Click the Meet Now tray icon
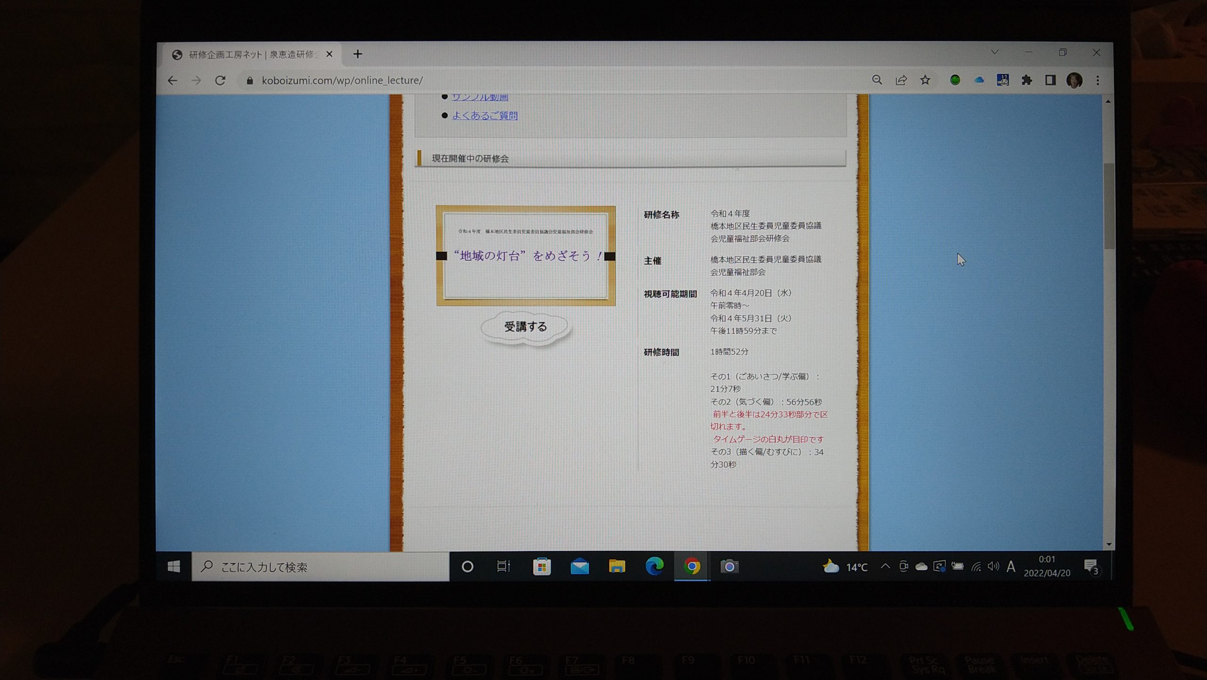 click(903, 566)
